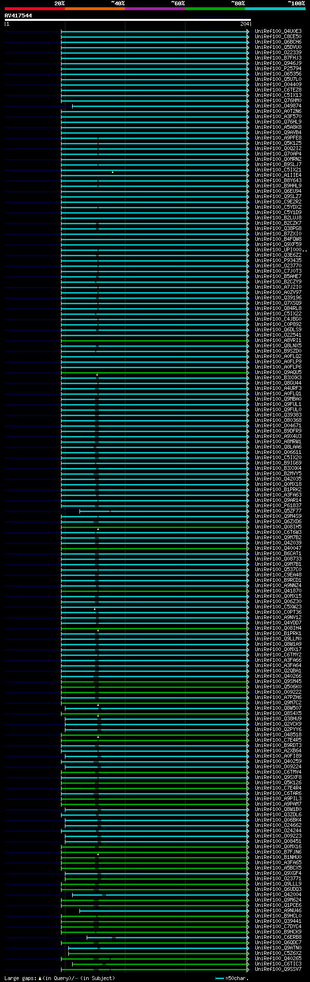Select the label UniRef100_Q40047

(x=278, y=548)
